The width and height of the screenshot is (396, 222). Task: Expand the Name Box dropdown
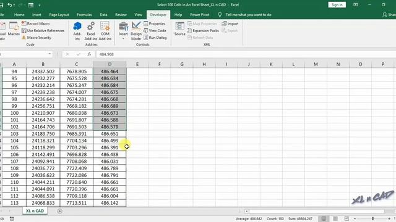point(49,54)
